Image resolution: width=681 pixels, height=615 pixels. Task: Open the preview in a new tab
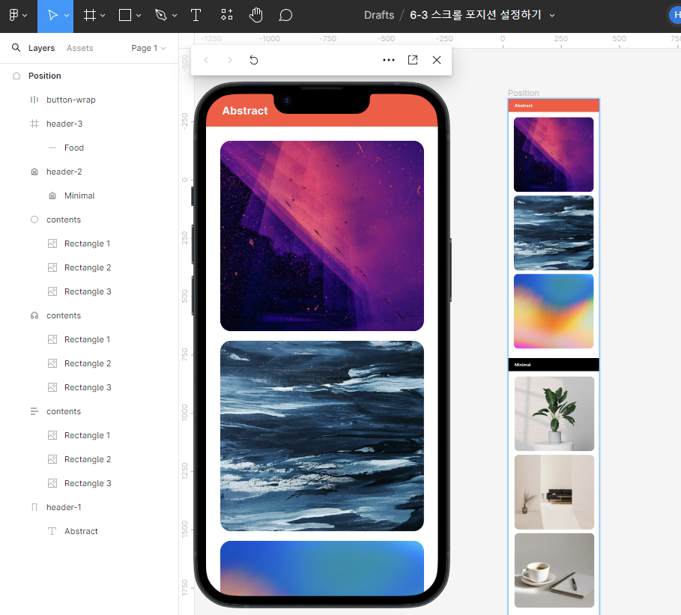(x=413, y=60)
